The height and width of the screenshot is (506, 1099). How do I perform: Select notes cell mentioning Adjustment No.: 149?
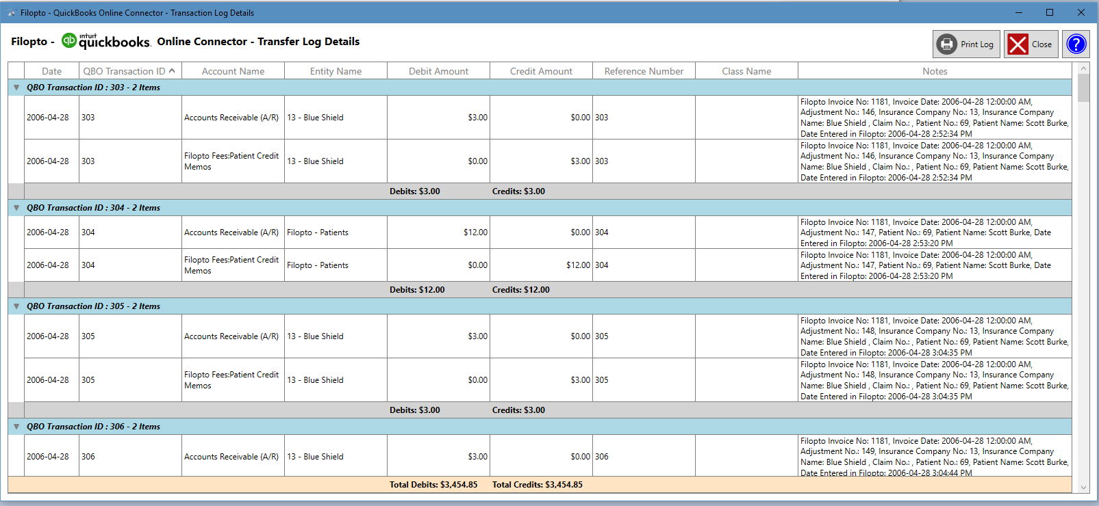(935, 456)
